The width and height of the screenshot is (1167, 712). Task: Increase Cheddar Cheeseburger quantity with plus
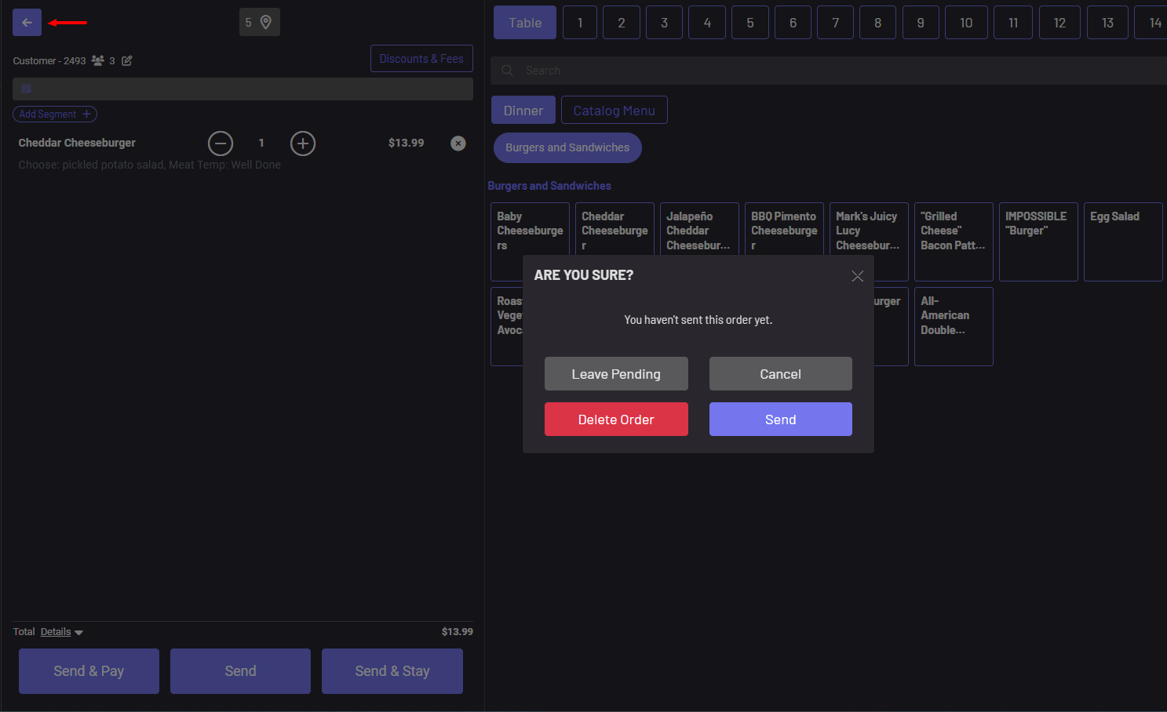tap(303, 143)
